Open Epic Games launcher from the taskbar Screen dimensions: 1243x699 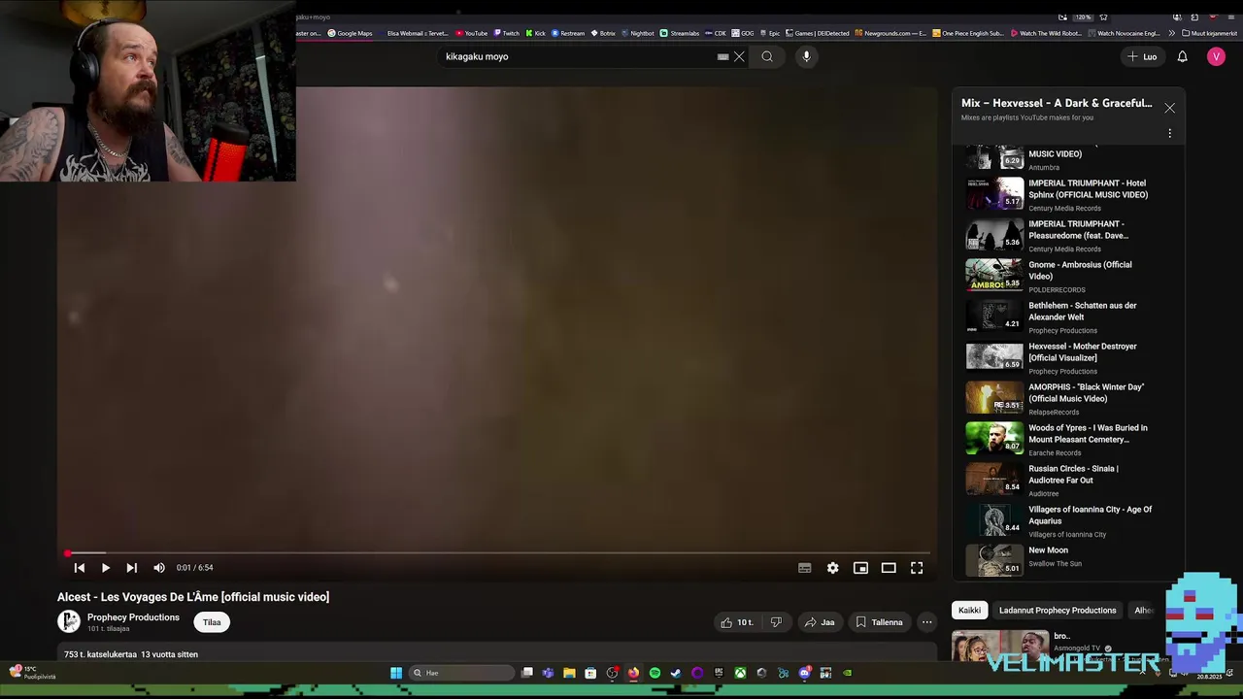click(719, 673)
